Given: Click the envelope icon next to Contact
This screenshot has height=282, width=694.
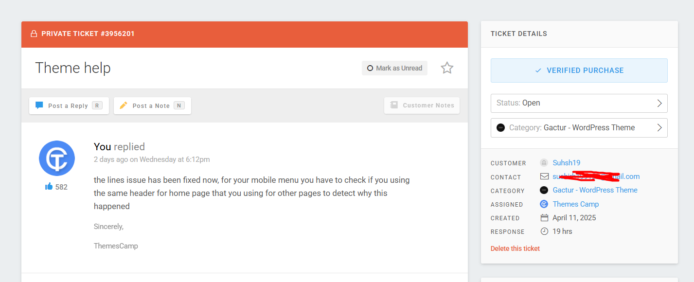Looking at the screenshot, I should (x=544, y=176).
